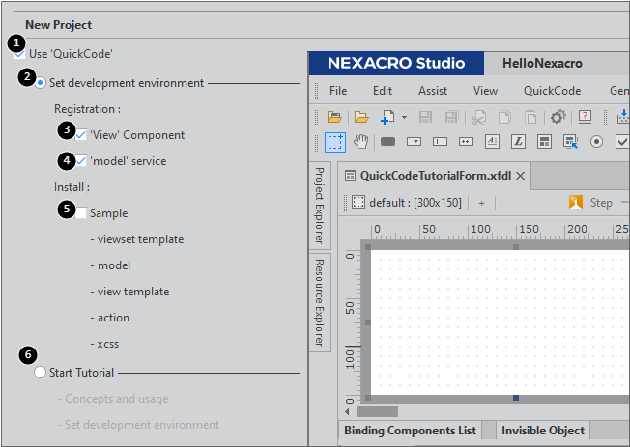
Task: Click the Step button
Action: 591,203
